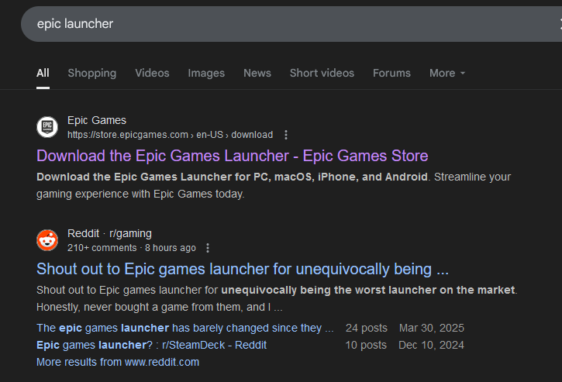Open three-dot menu beside Reddit result
The image size is (562, 382).
(208, 248)
